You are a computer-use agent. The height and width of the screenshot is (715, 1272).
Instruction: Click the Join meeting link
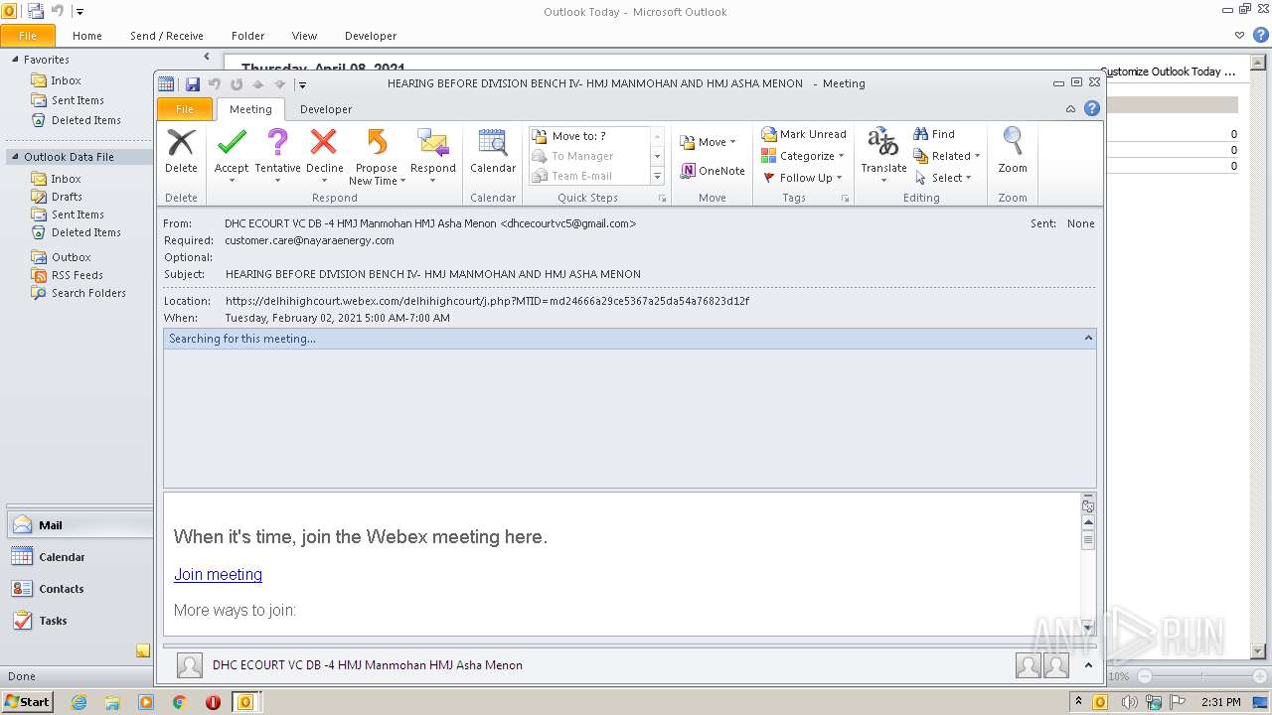coord(219,574)
